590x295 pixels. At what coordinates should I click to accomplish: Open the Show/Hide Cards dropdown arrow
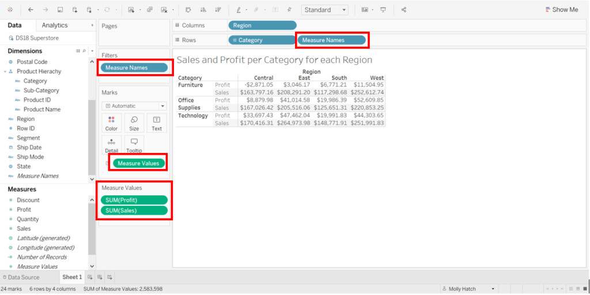tap(373, 10)
